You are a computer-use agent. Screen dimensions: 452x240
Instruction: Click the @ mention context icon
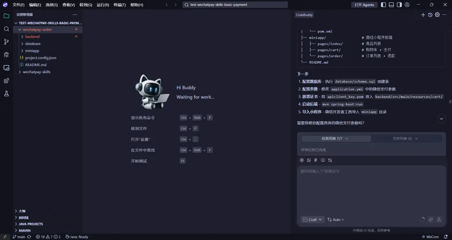point(301,160)
